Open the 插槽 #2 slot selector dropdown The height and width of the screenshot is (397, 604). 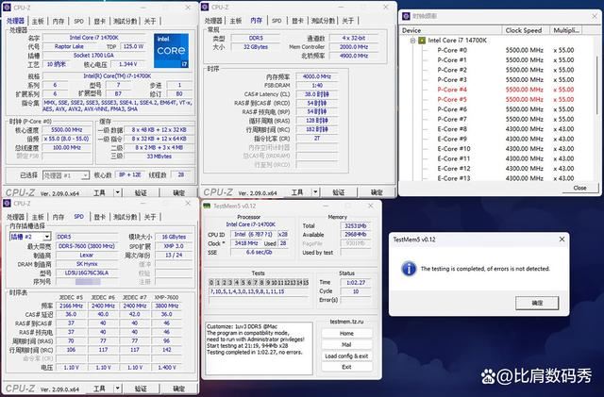pyautogui.click(x=49, y=237)
